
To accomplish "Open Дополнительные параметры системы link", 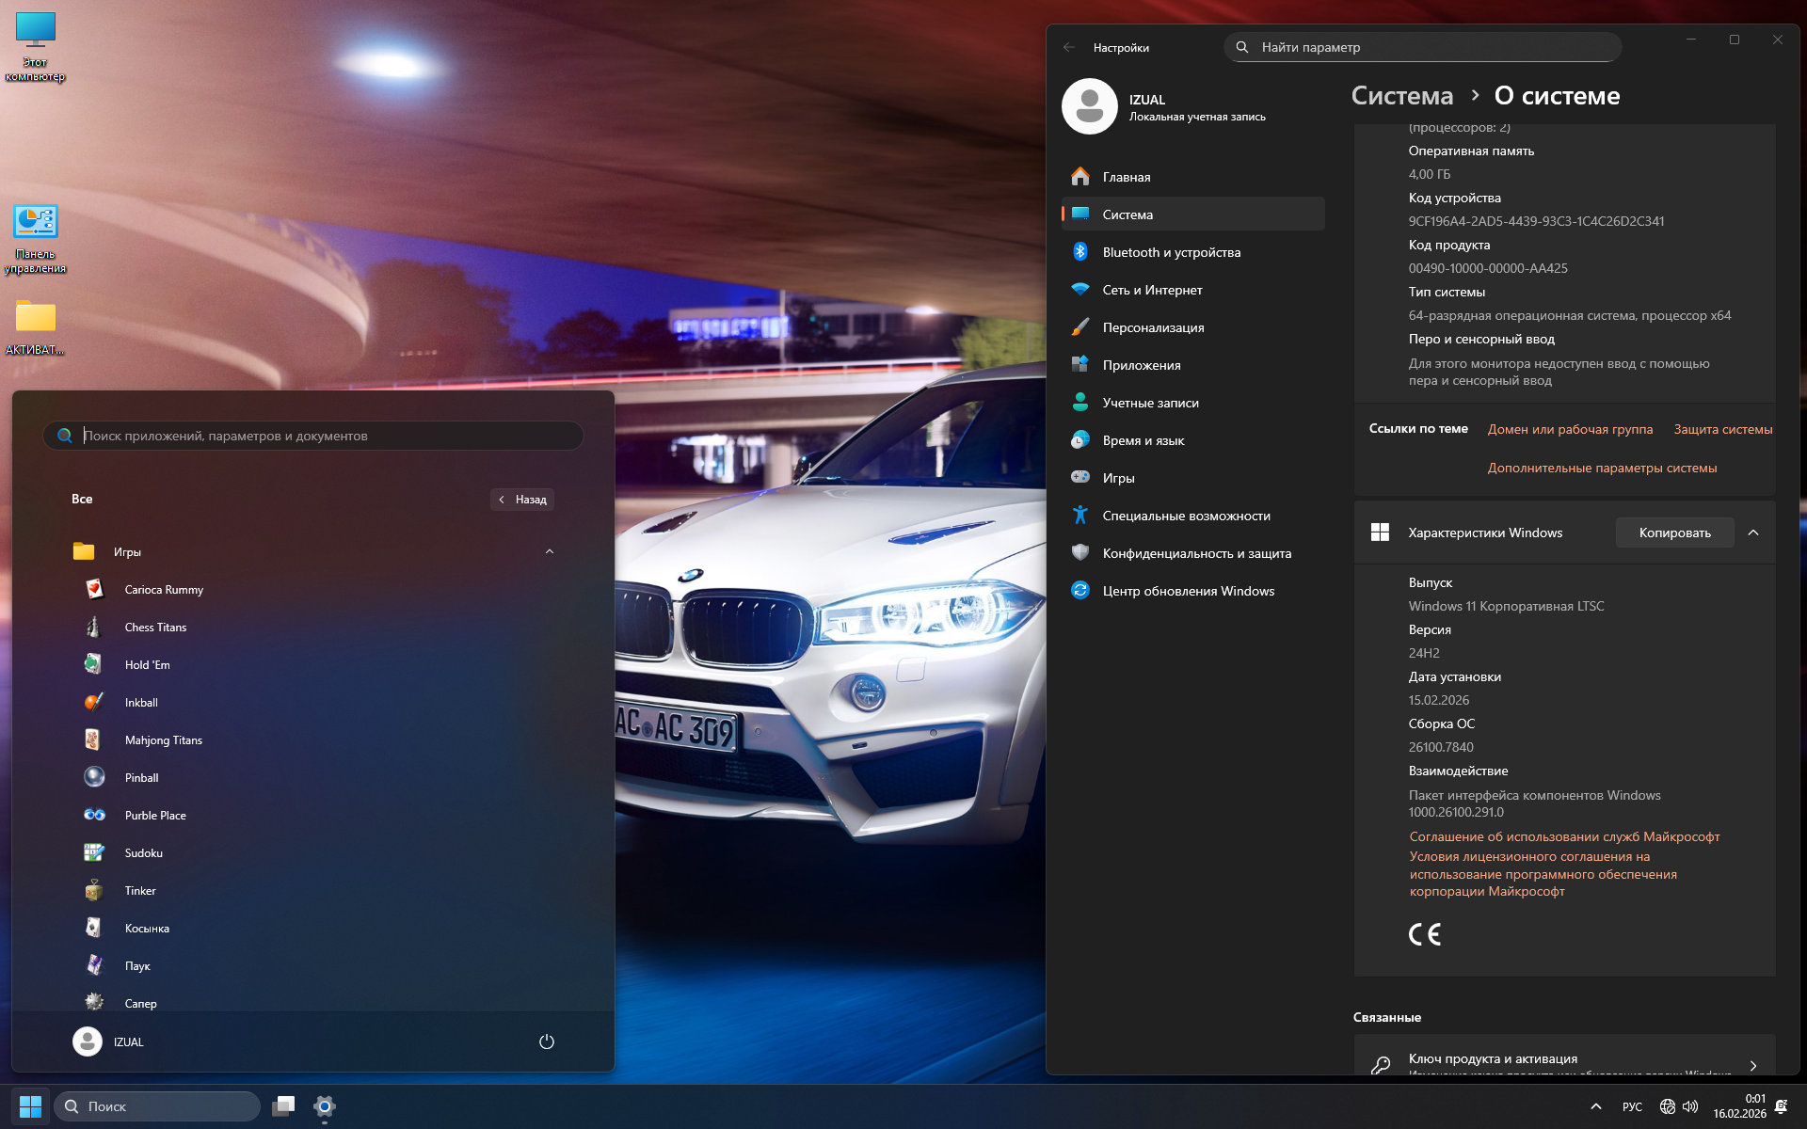I will click(1602, 468).
